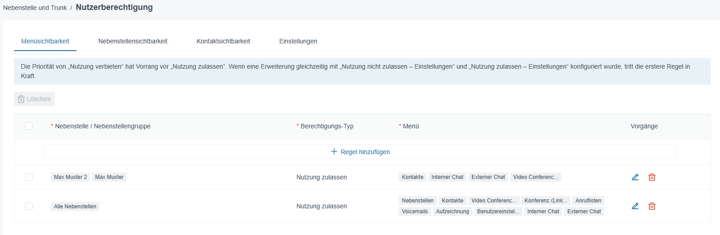Delete the Max Muster 2 rule
This screenshot has height=235, width=720.
(652, 177)
